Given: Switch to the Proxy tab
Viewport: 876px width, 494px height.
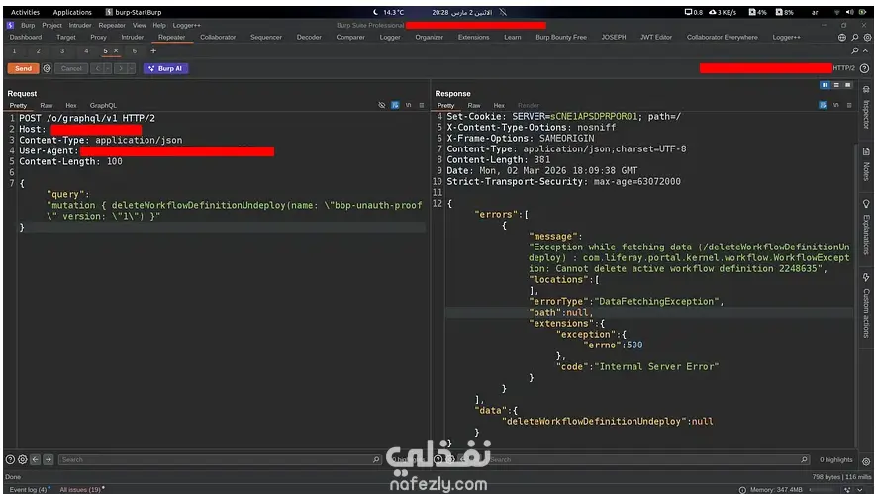Looking at the screenshot, I should pos(98,37).
